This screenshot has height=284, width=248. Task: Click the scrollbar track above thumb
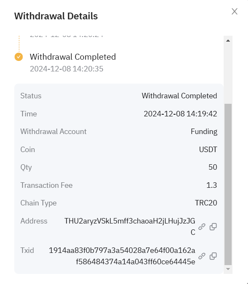tap(228, 74)
